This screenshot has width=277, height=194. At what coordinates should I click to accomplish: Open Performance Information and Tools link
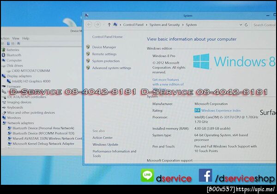pos(114,154)
